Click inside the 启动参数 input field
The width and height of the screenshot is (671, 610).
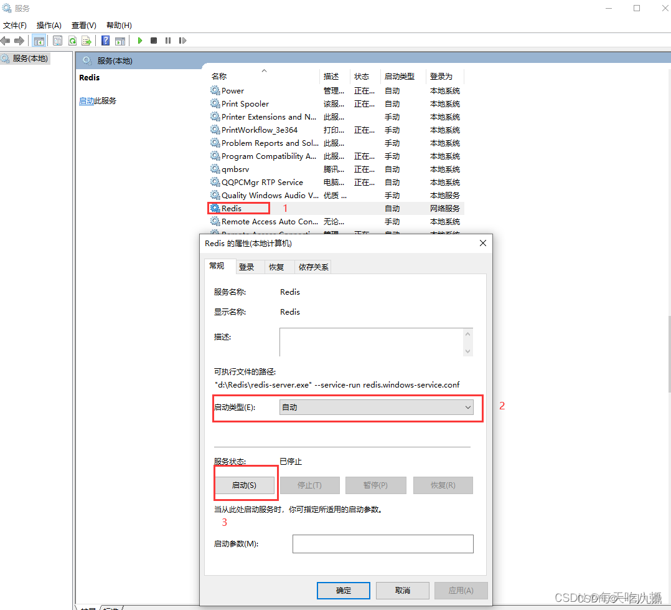[x=383, y=543]
